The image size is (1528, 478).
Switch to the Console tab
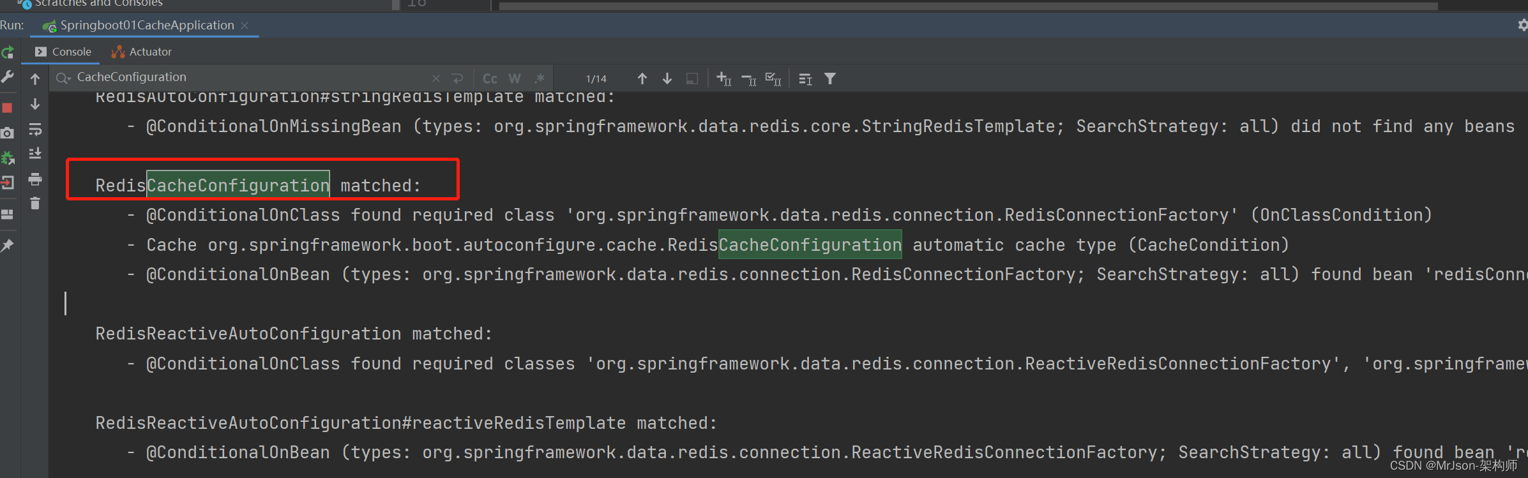pos(63,52)
